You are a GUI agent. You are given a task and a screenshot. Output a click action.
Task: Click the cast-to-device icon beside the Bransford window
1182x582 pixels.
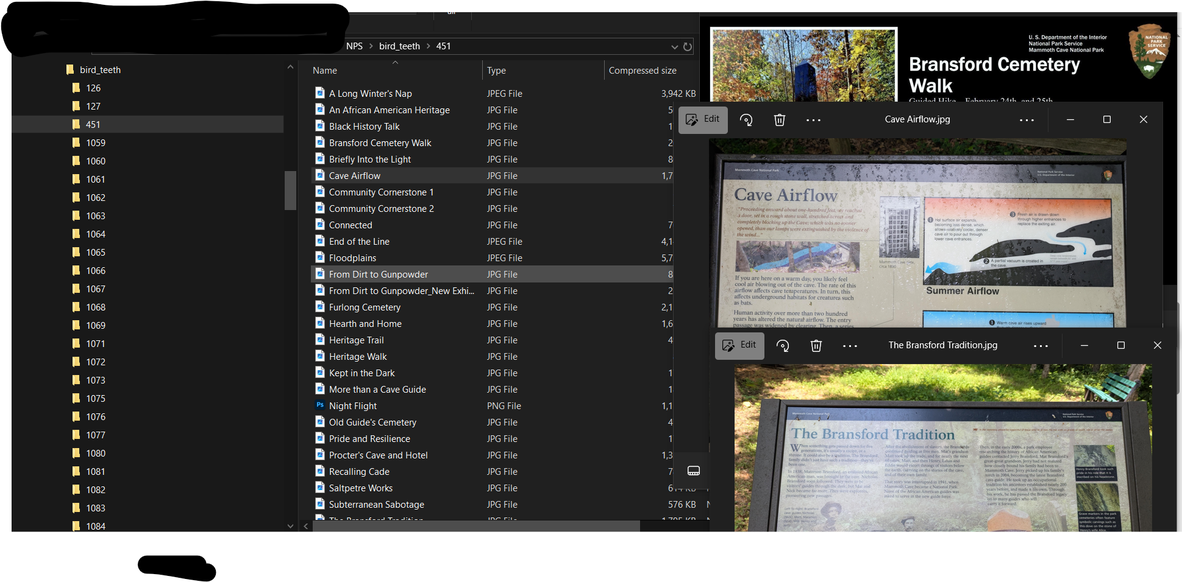tap(694, 470)
